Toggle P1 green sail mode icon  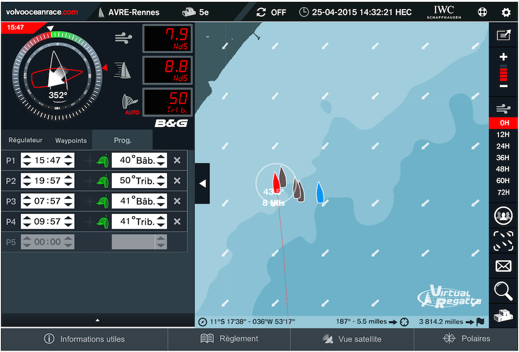click(103, 161)
